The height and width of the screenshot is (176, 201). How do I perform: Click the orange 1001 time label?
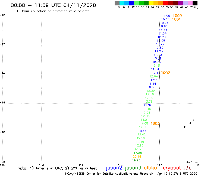pyautogui.click(x=176, y=19)
